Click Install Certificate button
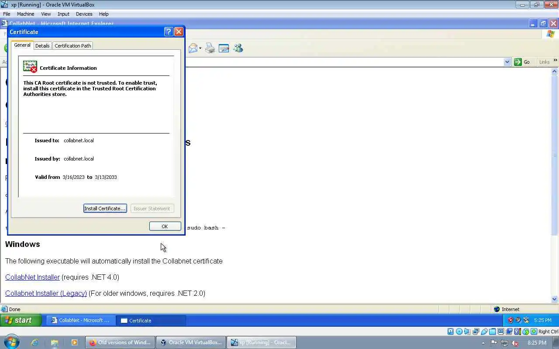The height and width of the screenshot is (349, 559). pos(105,209)
